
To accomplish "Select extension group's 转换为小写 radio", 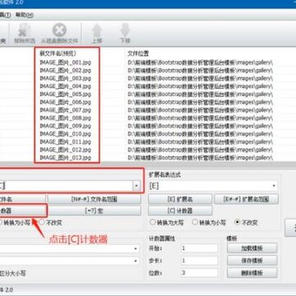I will point(210,223).
